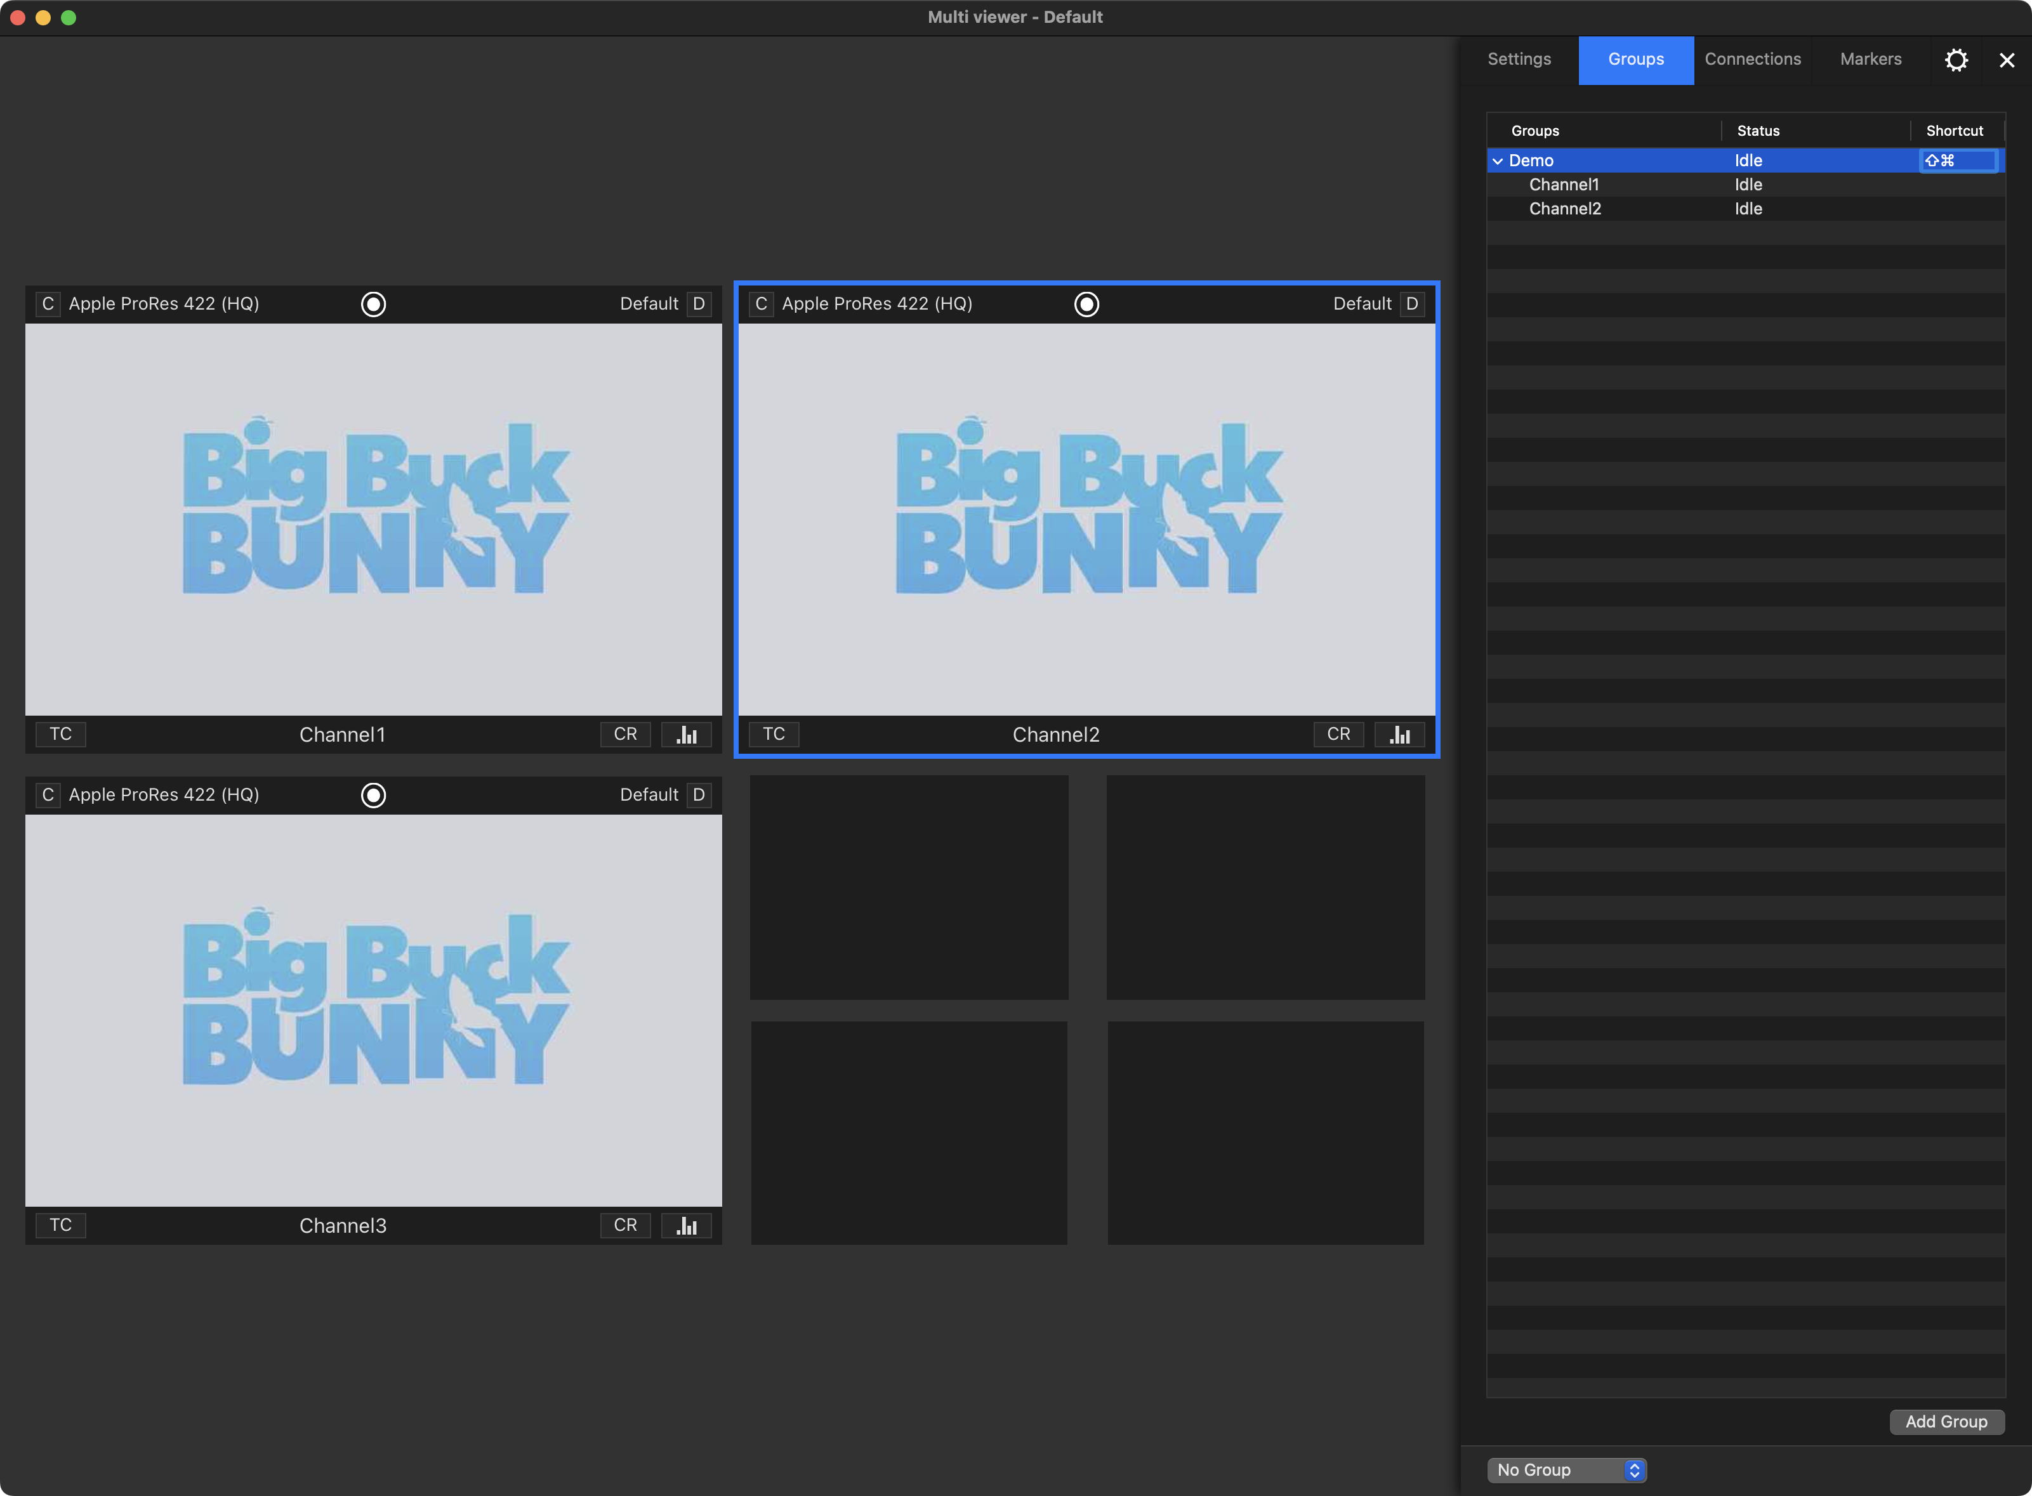Open the Connections tab
Image resolution: width=2032 pixels, height=1496 pixels.
[1753, 60]
